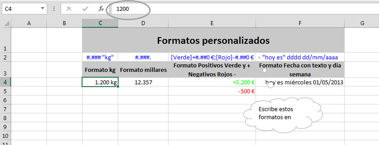Select column E header
Image resolution: width=379 pixels, height=145 pixels.
coord(212,23)
